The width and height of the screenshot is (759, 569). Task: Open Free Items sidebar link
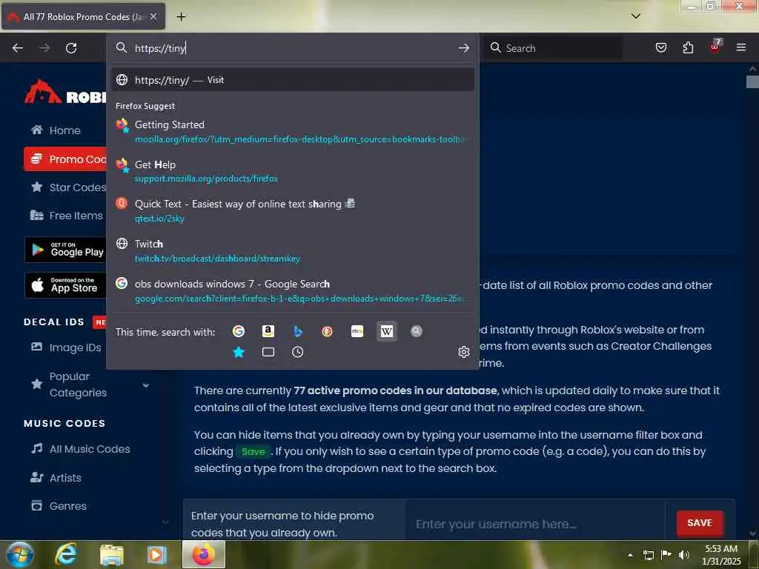[66, 216]
